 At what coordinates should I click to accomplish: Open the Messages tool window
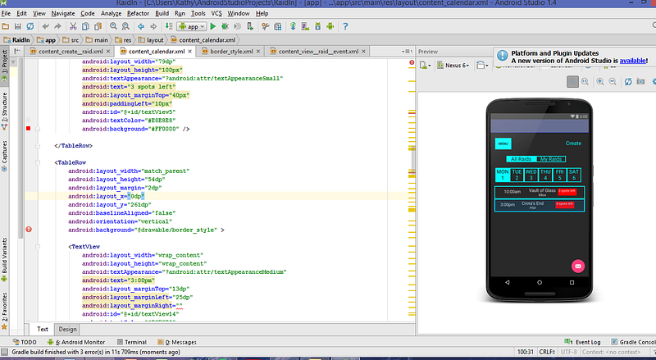(x=177, y=342)
